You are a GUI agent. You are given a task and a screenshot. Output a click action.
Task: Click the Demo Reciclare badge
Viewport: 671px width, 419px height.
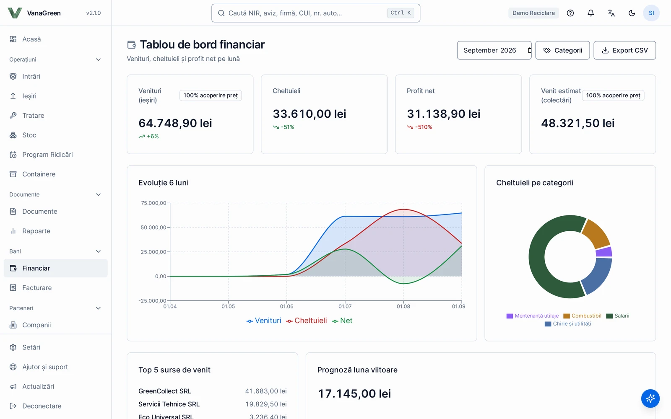533,13
